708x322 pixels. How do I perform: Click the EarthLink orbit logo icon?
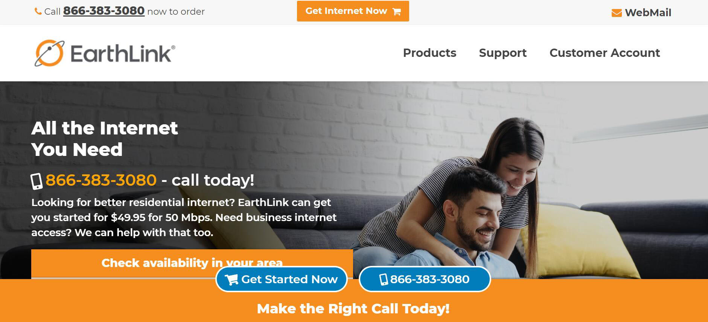click(49, 53)
